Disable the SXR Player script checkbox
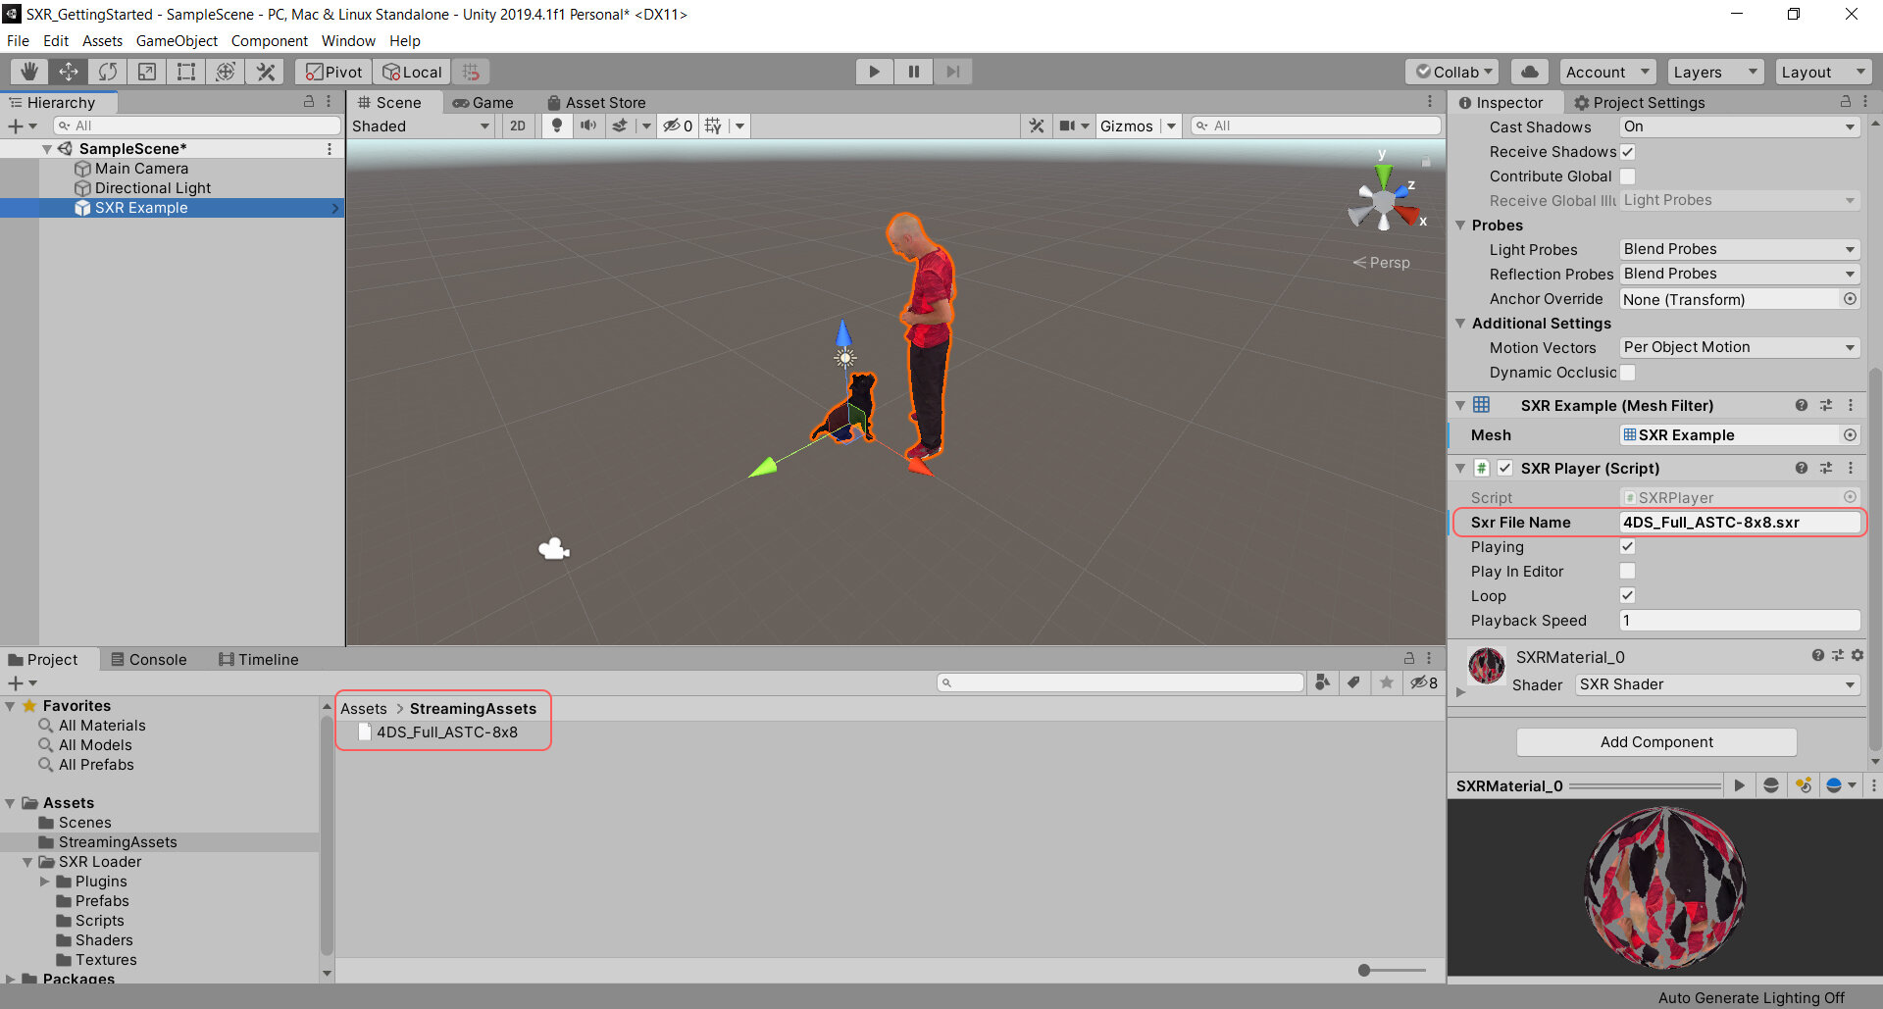This screenshot has height=1009, width=1883. coord(1505,468)
